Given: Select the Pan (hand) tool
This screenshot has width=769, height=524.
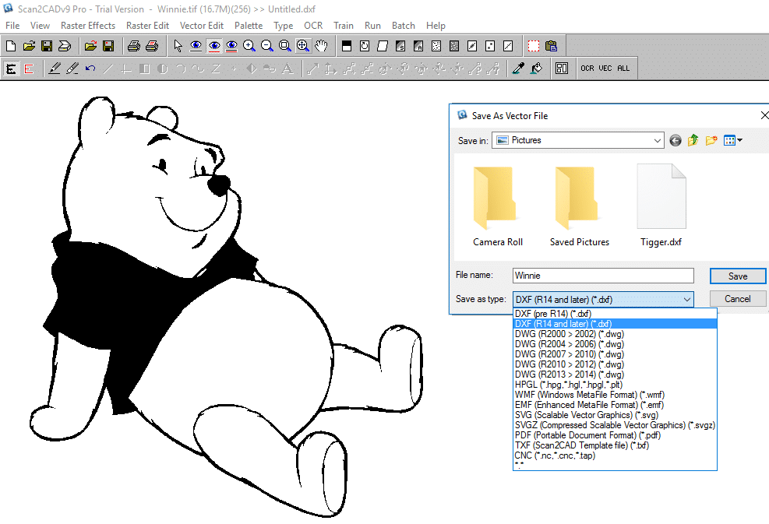Looking at the screenshot, I should tap(322, 45).
